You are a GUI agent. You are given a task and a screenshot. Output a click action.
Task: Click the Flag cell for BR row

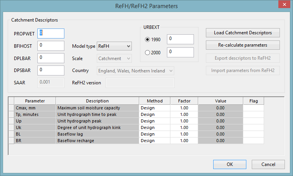[253, 141]
